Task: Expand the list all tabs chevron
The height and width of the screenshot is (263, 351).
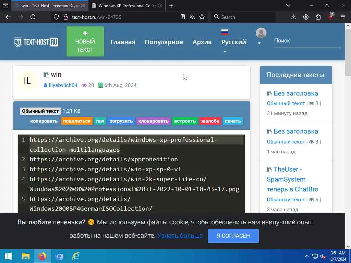Action: tap(288, 5)
